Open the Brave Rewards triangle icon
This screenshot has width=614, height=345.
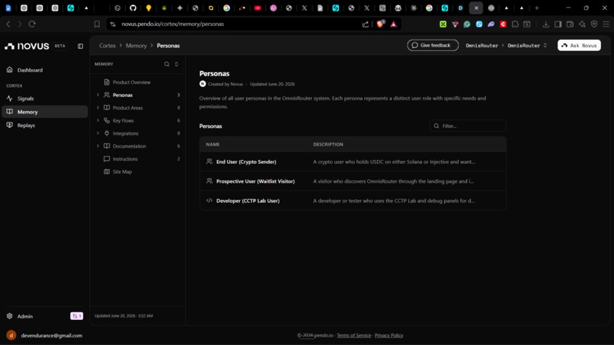[x=394, y=24]
